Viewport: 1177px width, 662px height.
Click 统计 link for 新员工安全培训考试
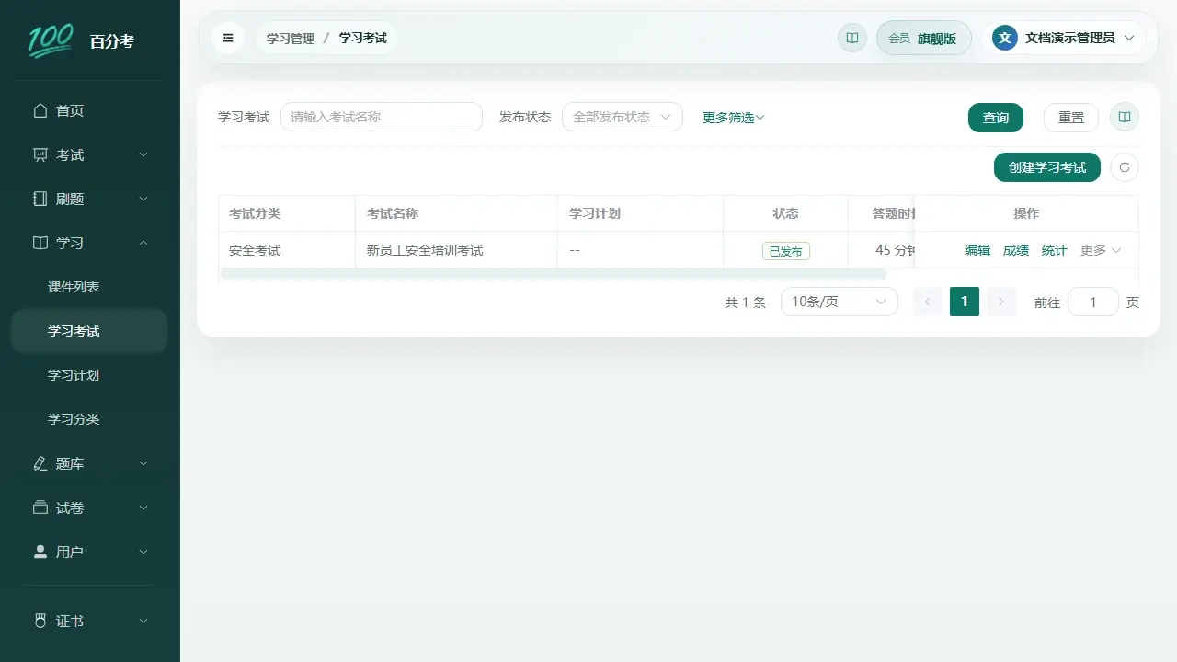pos(1055,250)
